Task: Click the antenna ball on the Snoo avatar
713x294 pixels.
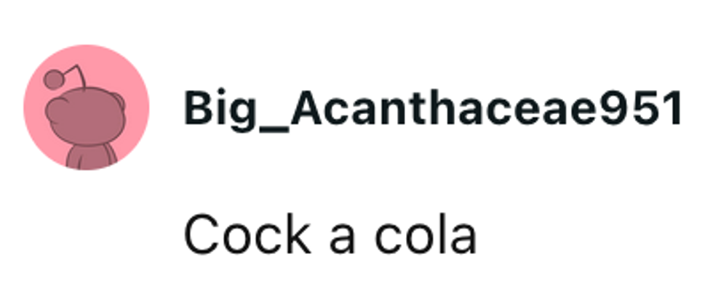Action: [x=53, y=79]
